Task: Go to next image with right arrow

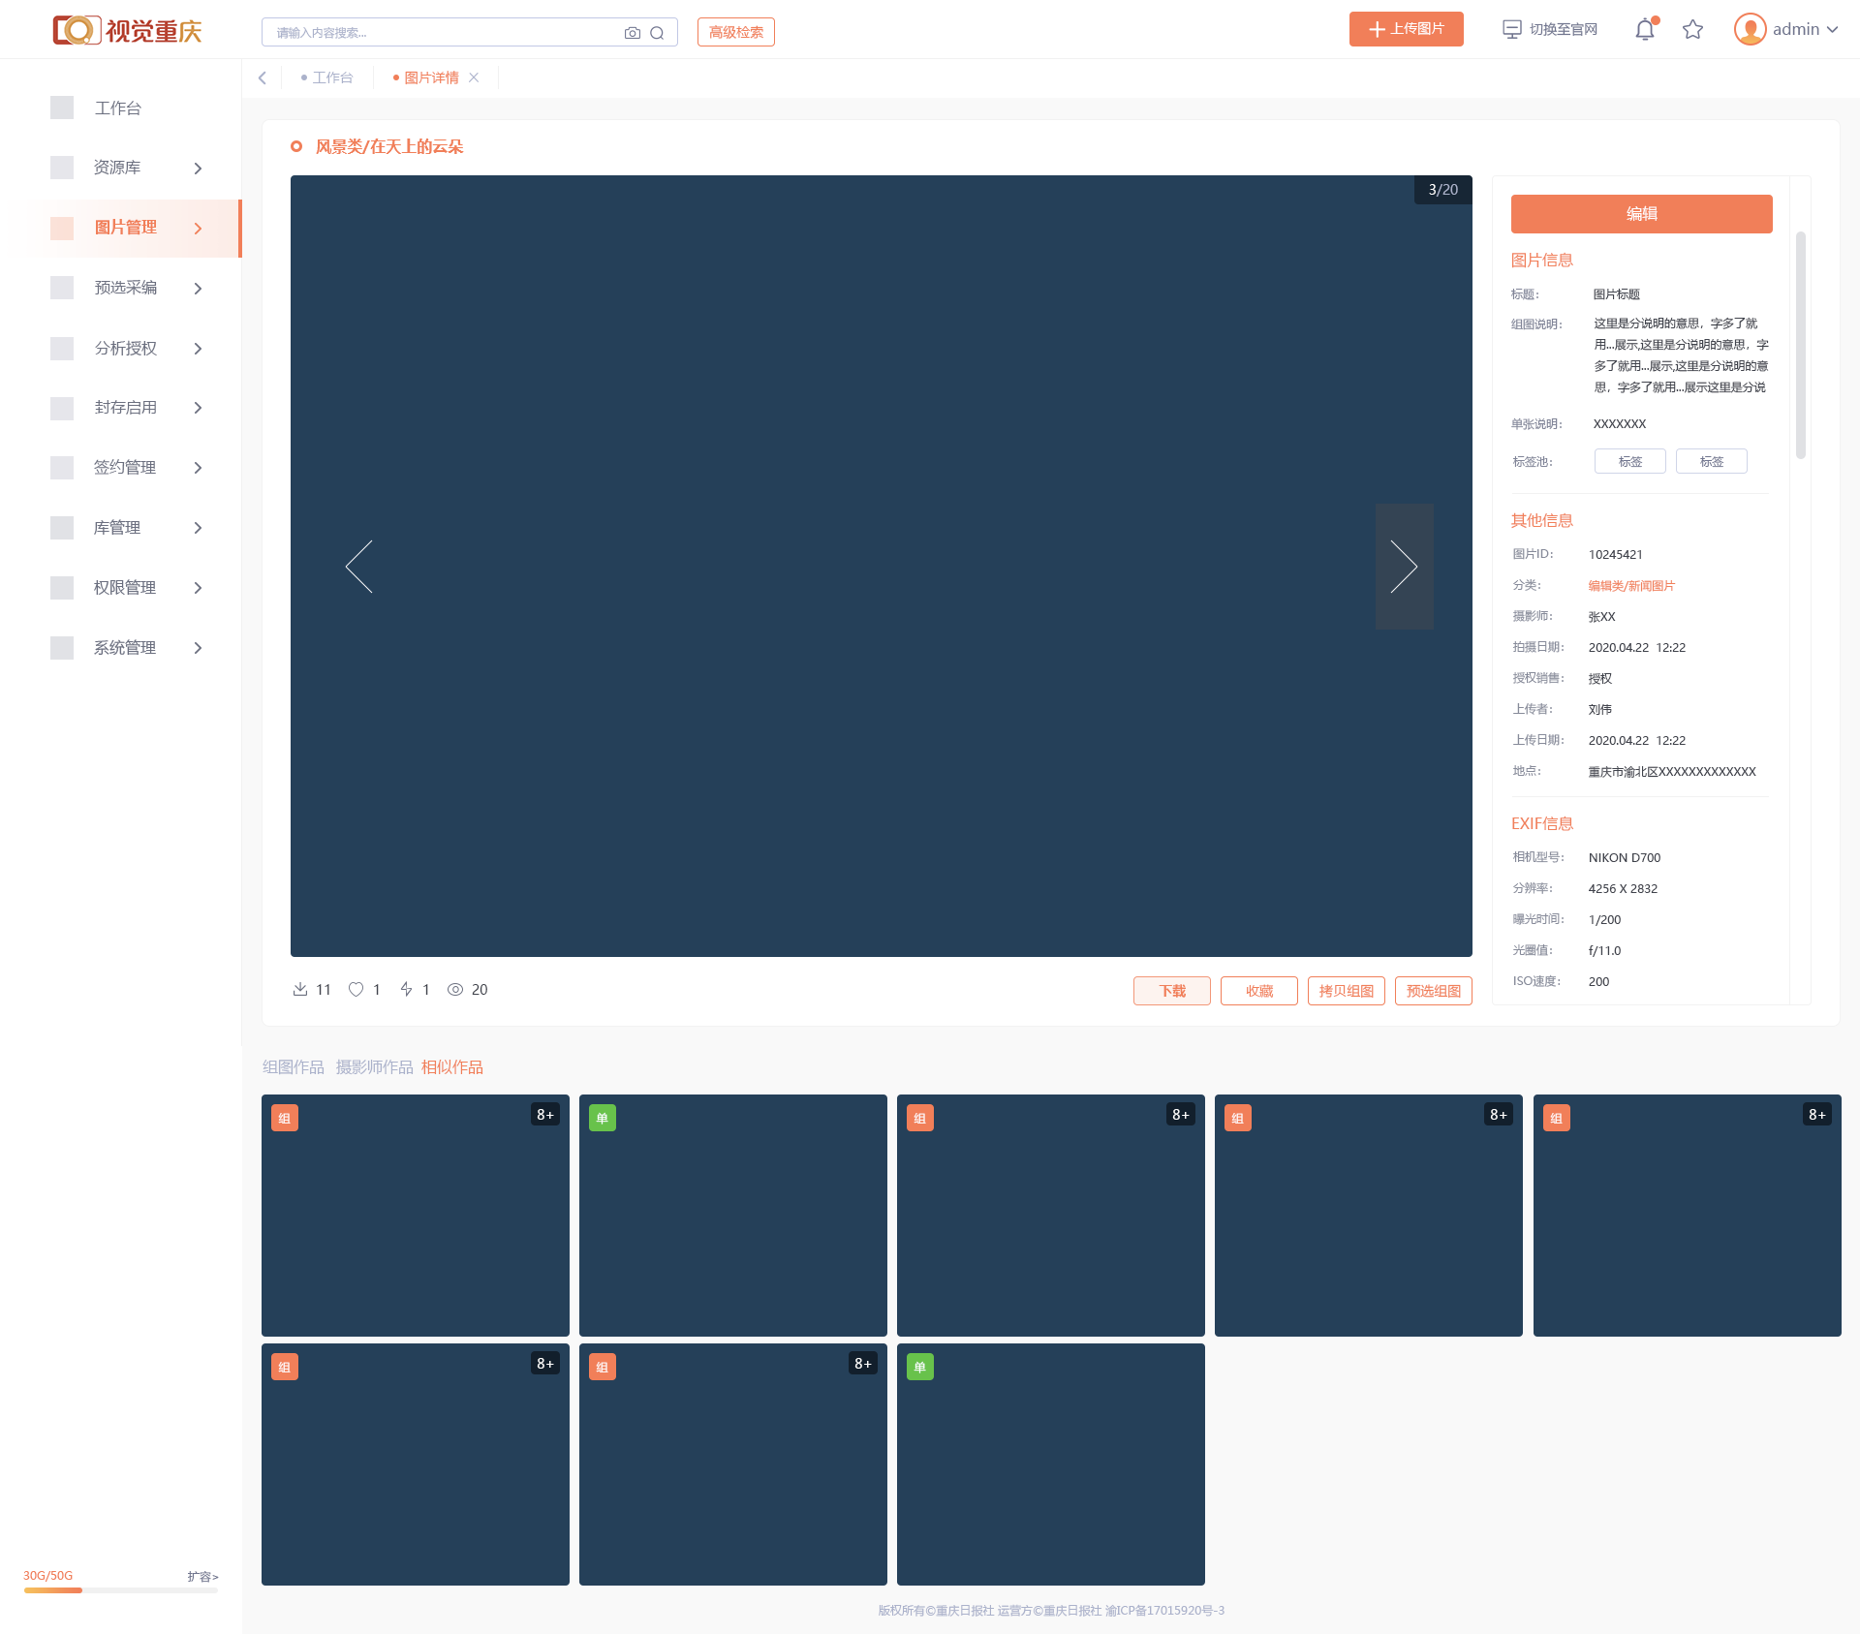Action: pos(1404,567)
